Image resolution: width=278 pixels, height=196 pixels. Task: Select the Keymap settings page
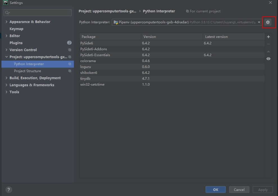coord(16,29)
